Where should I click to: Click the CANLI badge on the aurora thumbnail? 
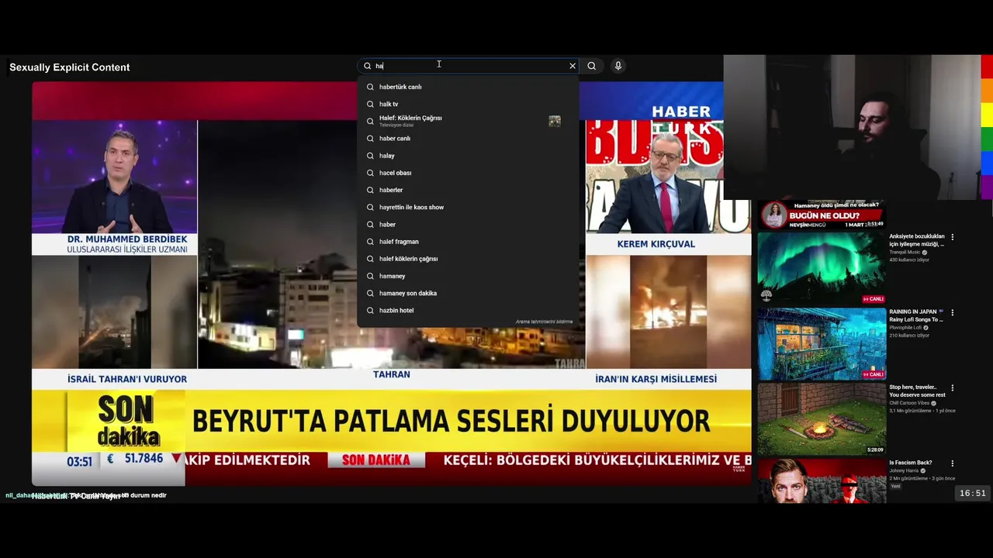click(874, 299)
